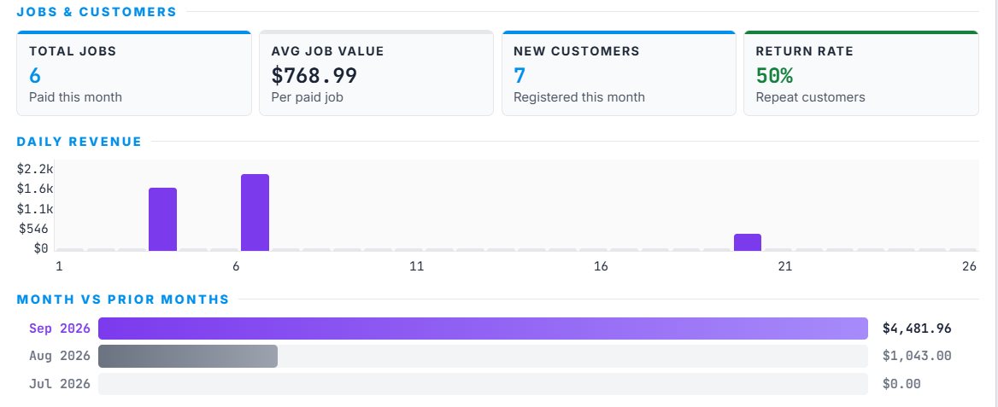Click the small revenue bar on day 20

point(748,242)
